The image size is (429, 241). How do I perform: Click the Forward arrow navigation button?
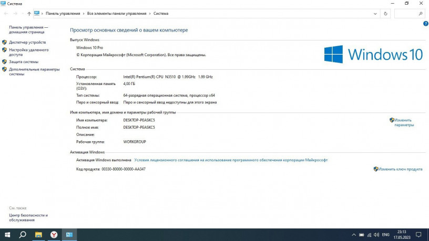pos(15,14)
